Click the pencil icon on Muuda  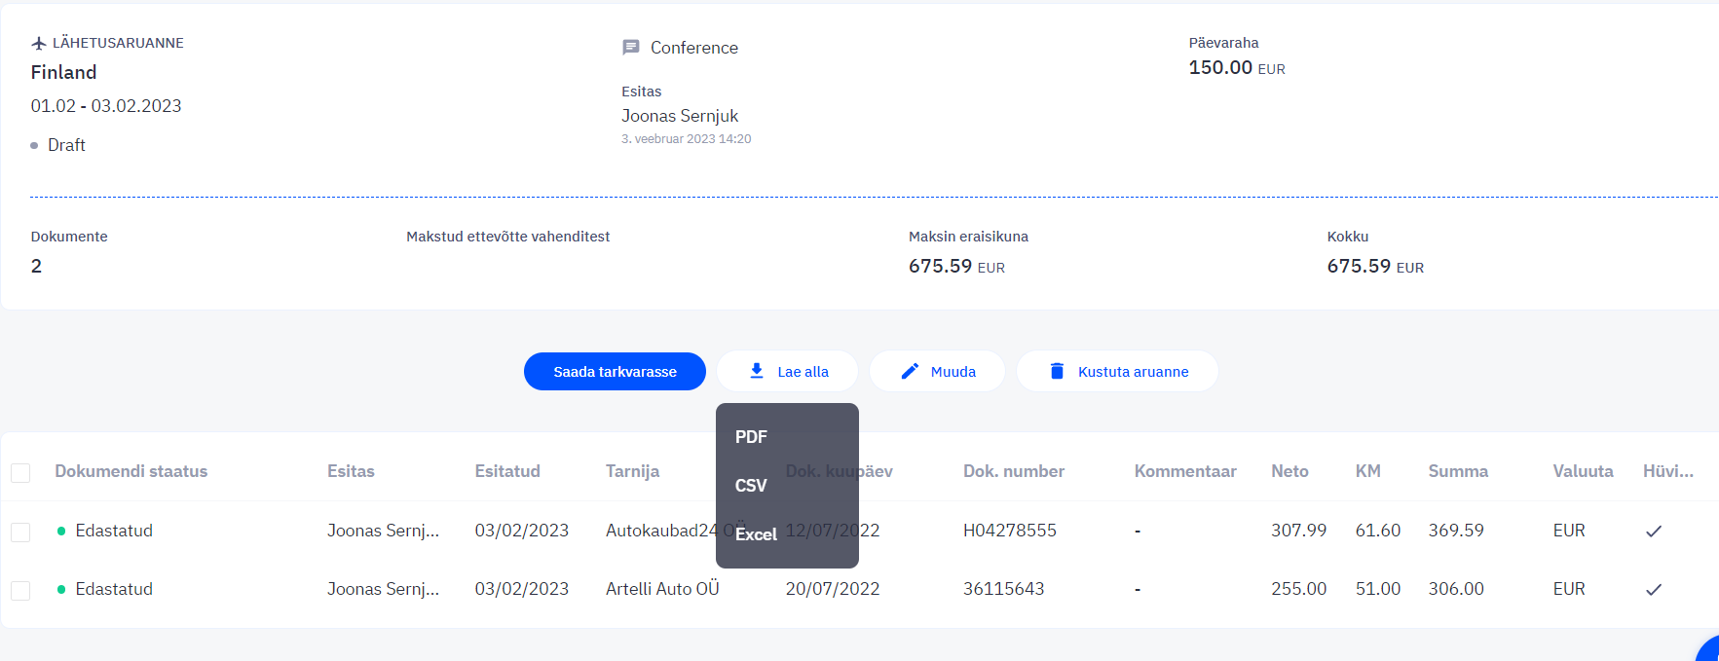[910, 371]
